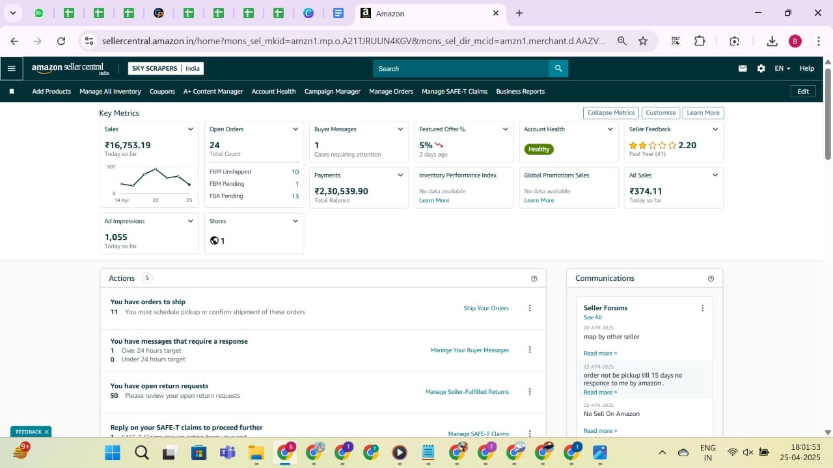Open the settings gear icon
Image resolution: width=833 pixels, height=468 pixels.
click(761, 68)
